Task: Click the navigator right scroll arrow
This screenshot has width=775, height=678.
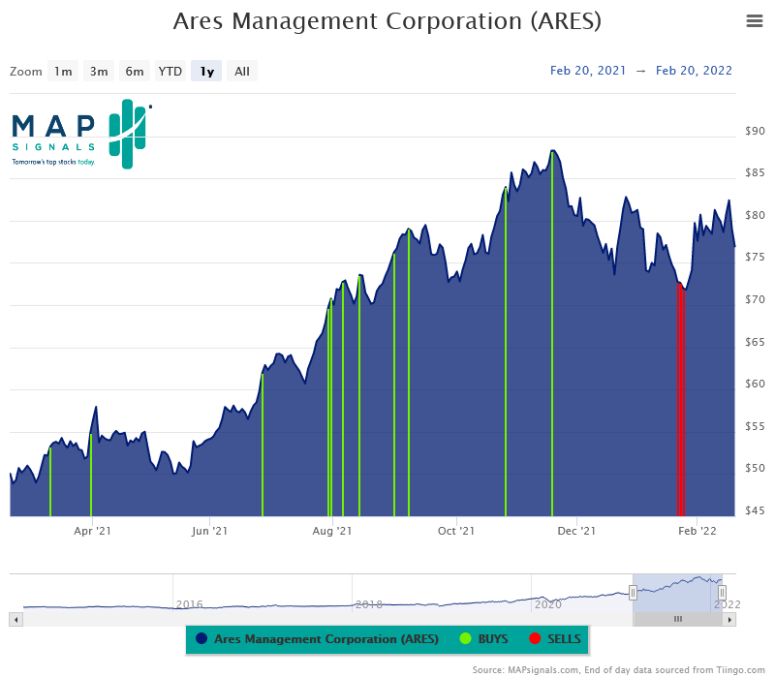Action: coord(729,619)
